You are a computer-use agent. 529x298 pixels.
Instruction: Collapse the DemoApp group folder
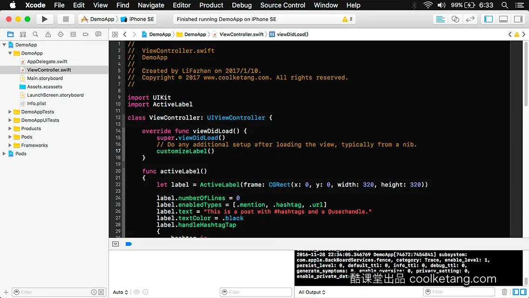click(x=10, y=53)
